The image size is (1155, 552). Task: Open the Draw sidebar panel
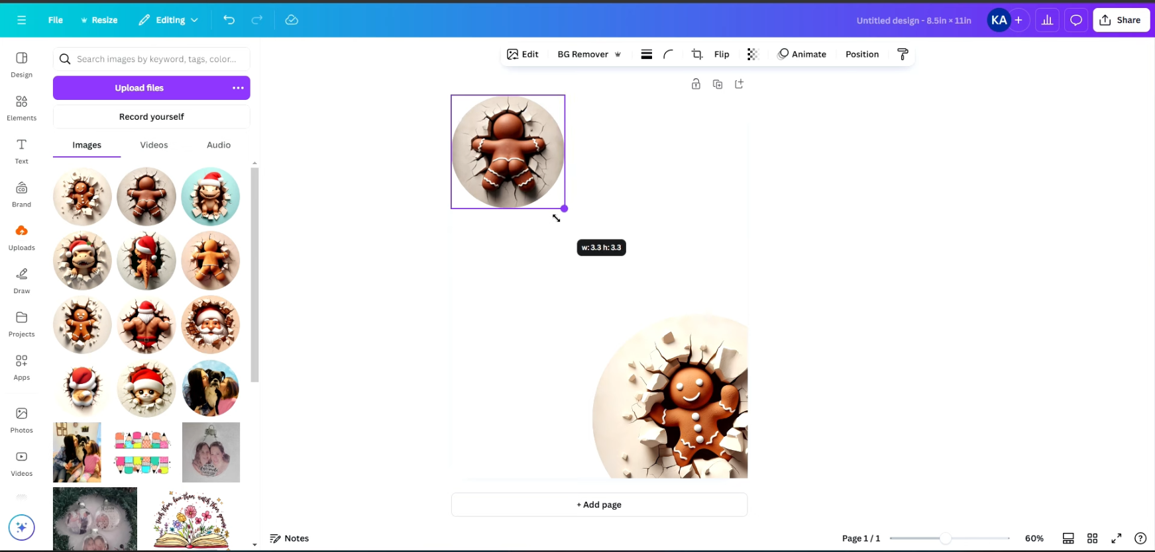point(22,281)
